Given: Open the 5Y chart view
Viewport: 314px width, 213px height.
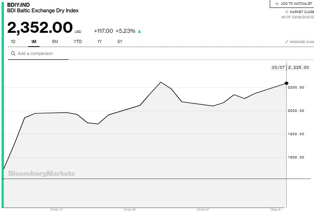Looking at the screenshot, I should click(120, 41).
